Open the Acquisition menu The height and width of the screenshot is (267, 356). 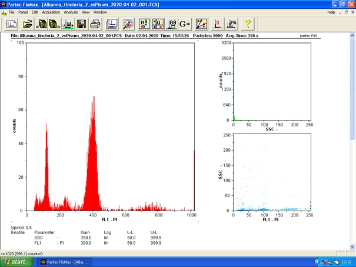click(x=51, y=12)
